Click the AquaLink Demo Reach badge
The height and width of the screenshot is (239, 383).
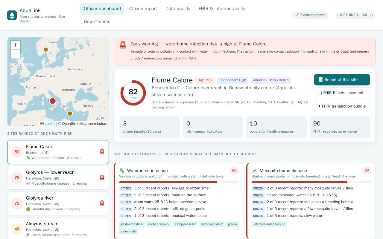coord(271,80)
